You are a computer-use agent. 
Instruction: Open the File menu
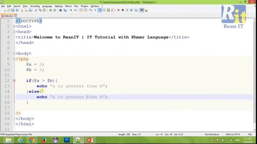tap(3, 6)
